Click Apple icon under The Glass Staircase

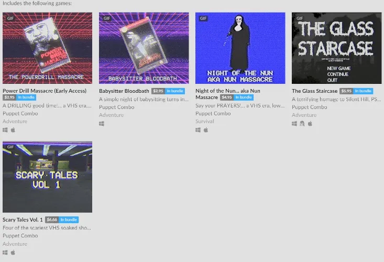pyautogui.click(x=310, y=124)
